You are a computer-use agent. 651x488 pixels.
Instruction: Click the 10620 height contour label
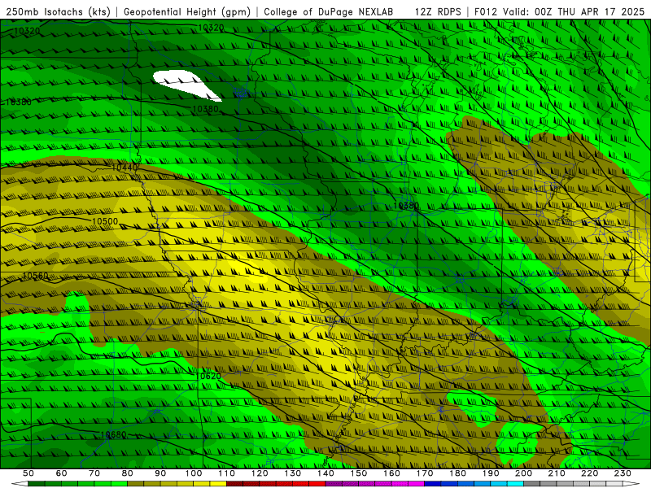(x=208, y=377)
